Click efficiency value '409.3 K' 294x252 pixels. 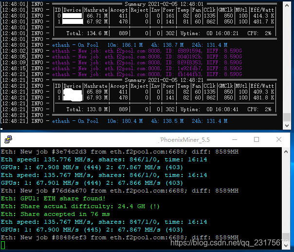click(264, 92)
